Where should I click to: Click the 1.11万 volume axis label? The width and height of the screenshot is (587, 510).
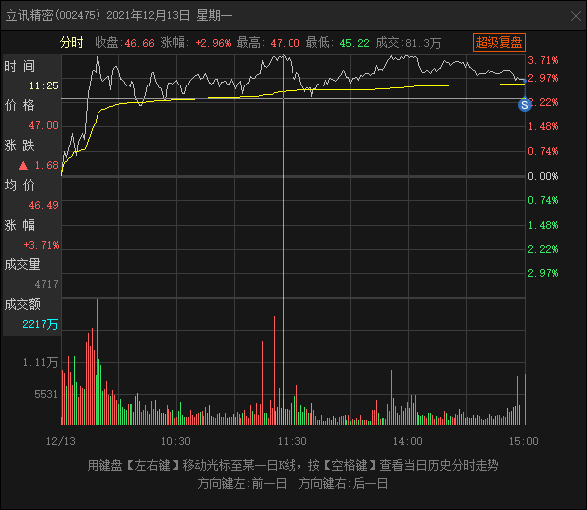(x=41, y=362)
